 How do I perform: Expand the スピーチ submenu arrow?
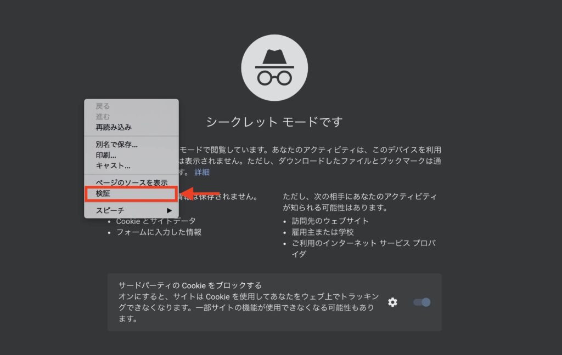[x=169, y=210]
